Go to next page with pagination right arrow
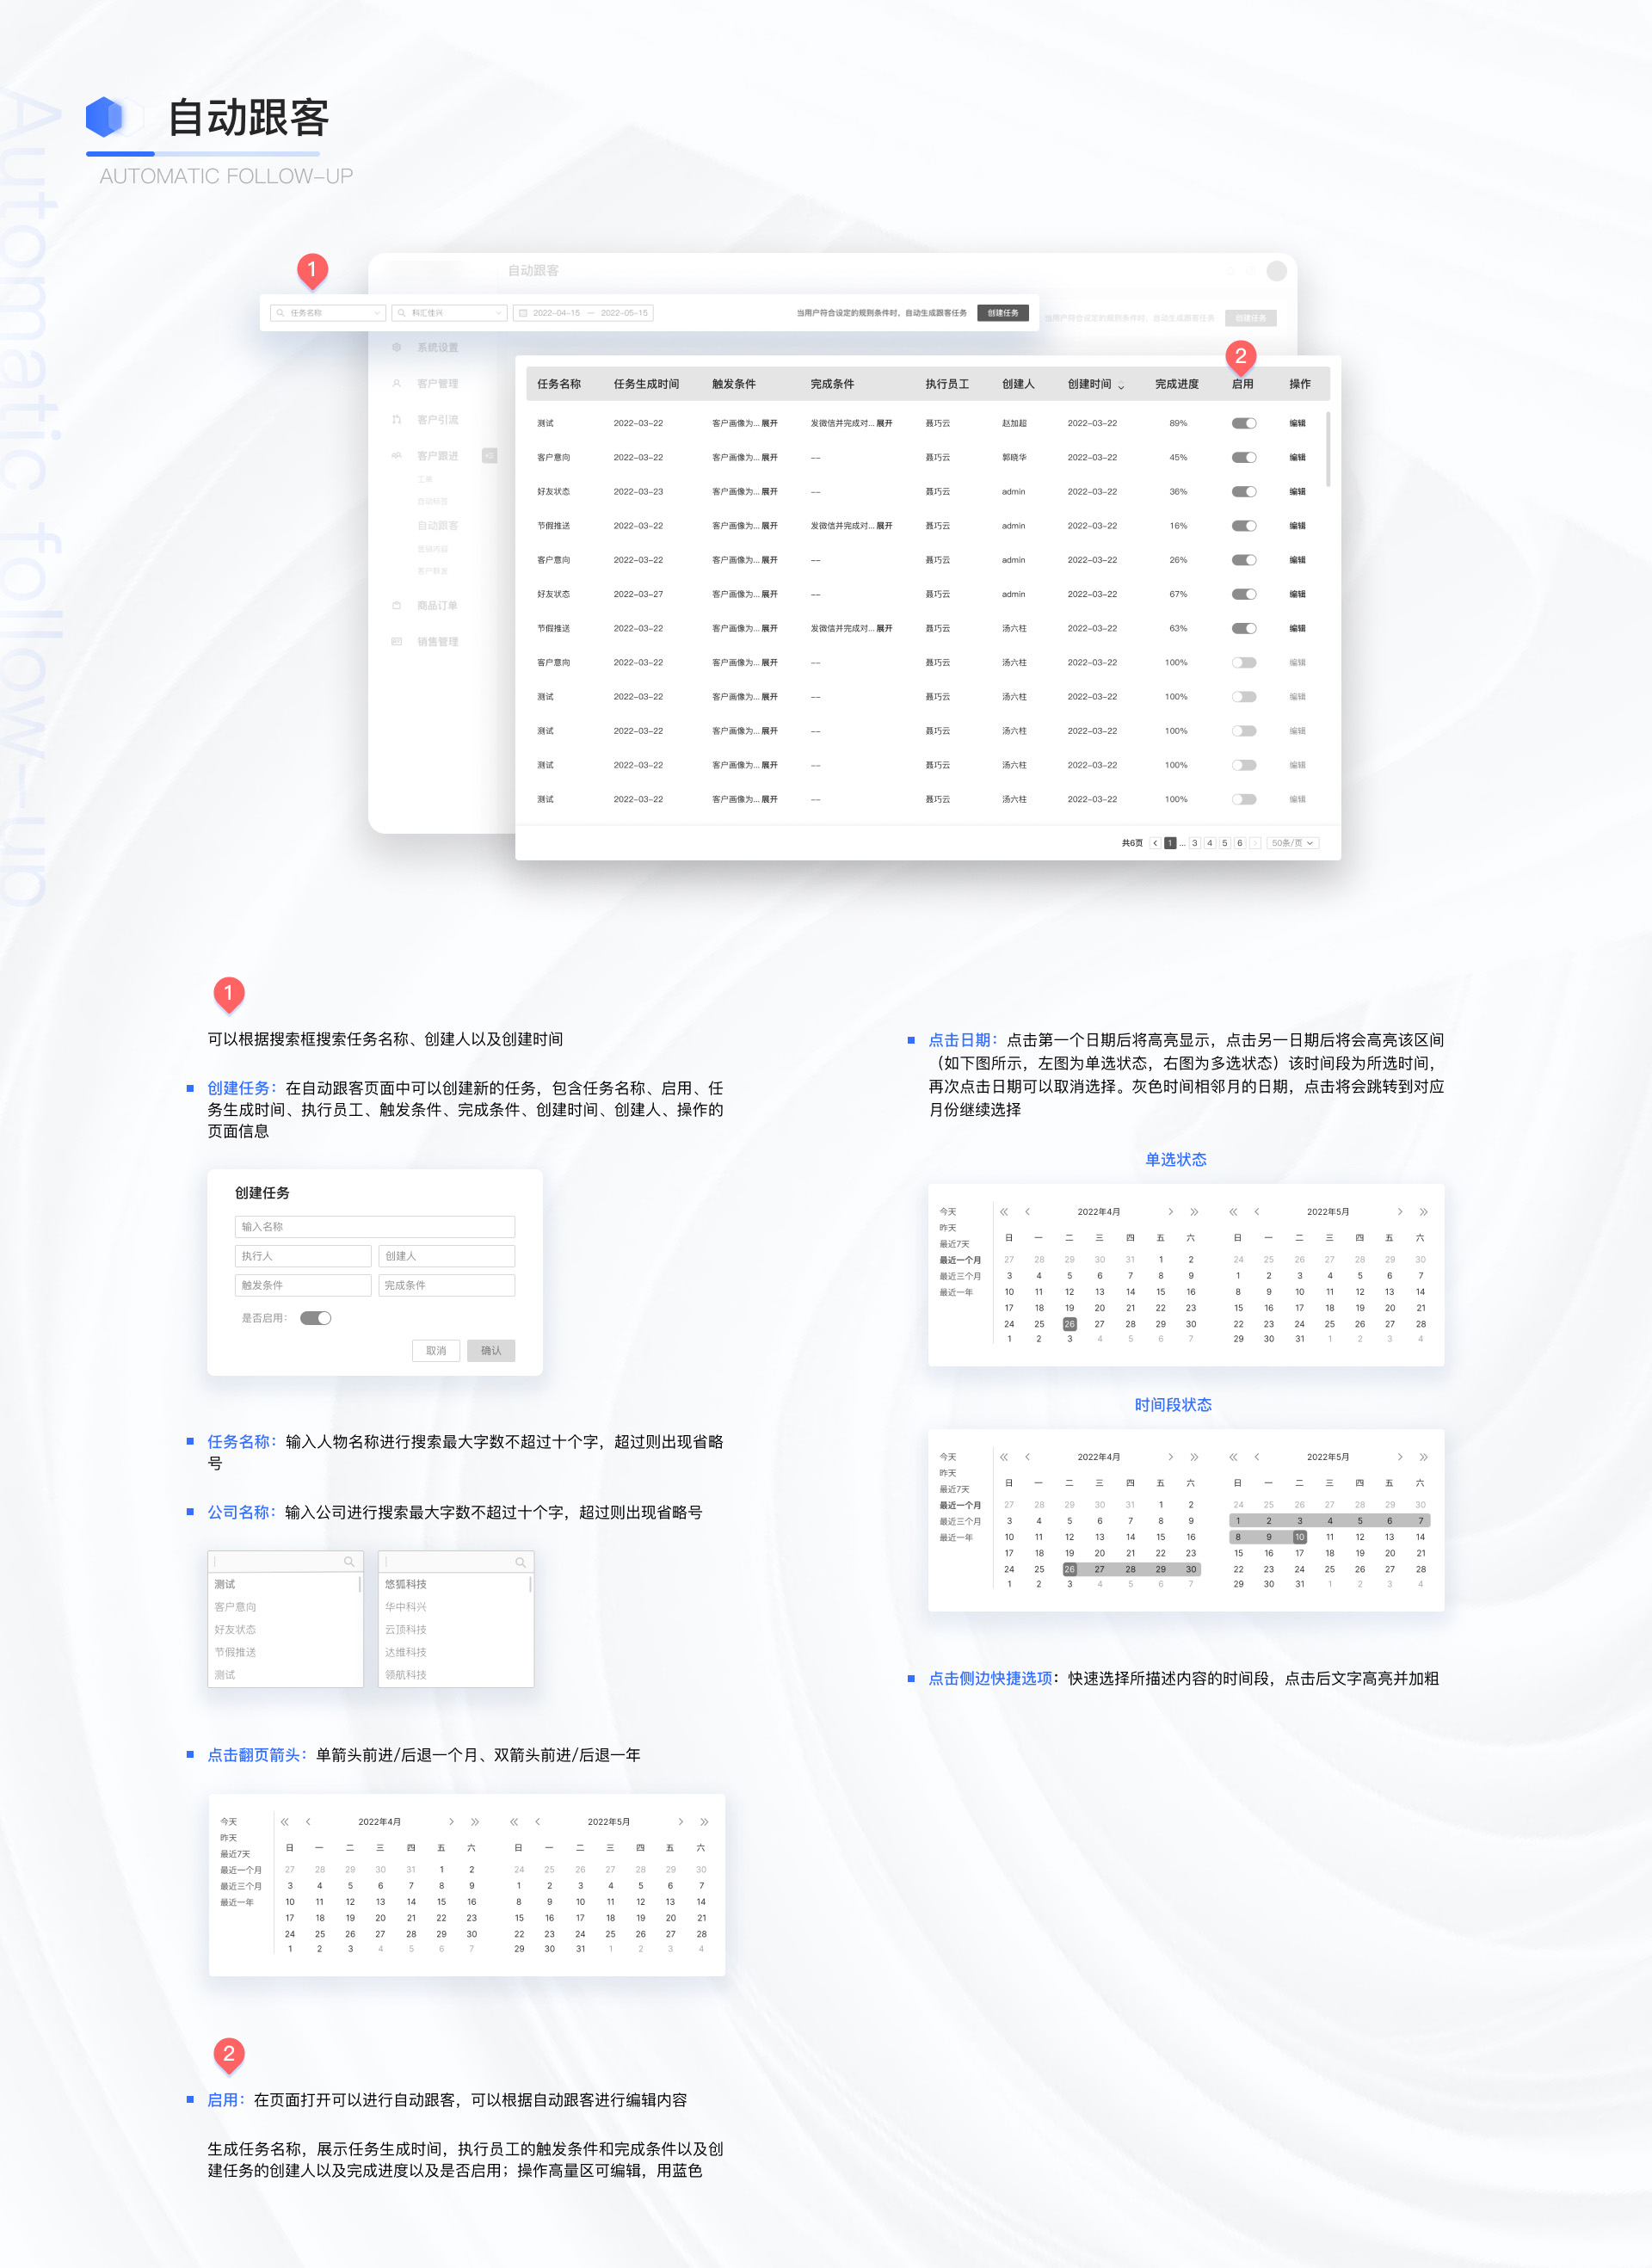This screenshot has height=2268, width=1652. [1255, 843]
